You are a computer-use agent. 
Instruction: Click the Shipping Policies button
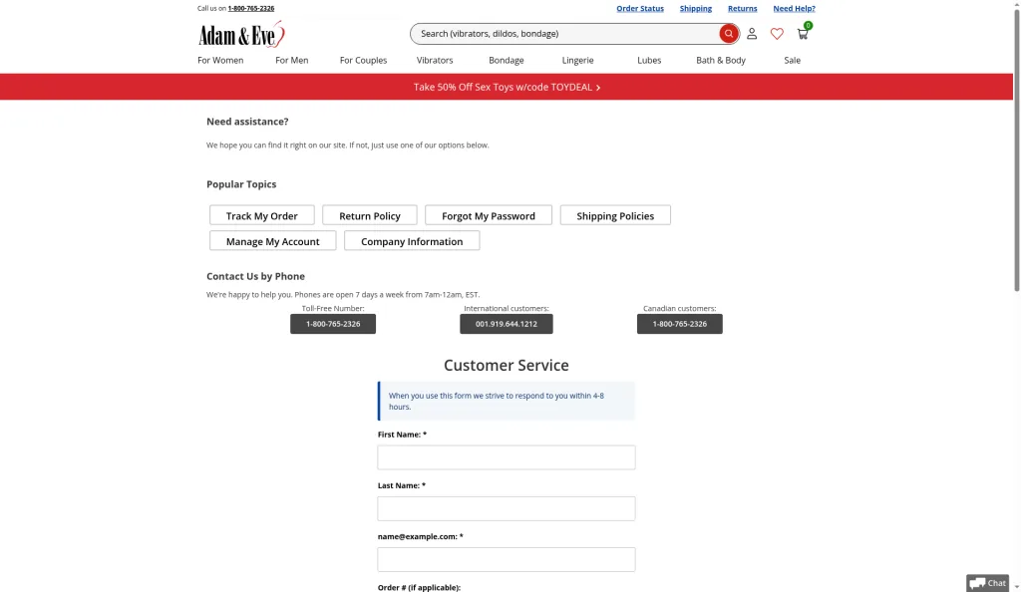pos(615,215)
